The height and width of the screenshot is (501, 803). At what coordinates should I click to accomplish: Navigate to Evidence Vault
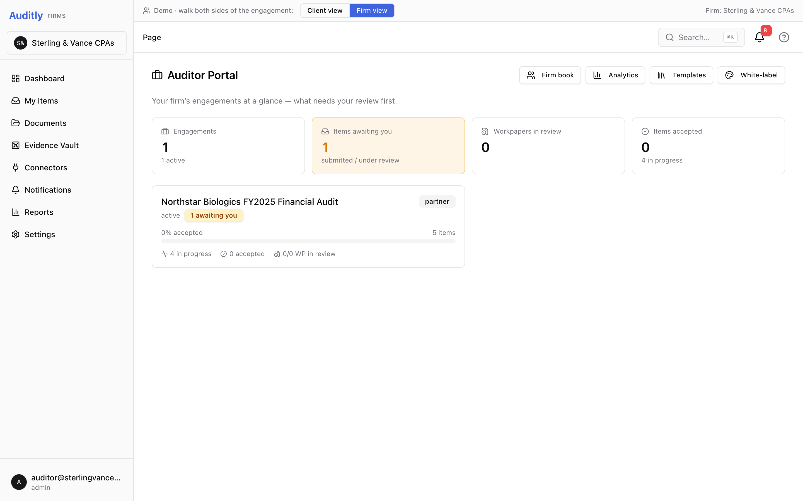point(67,145)
